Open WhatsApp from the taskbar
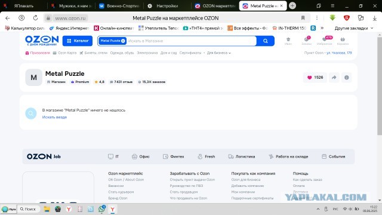Screen dimensions: 382x215 102,209
